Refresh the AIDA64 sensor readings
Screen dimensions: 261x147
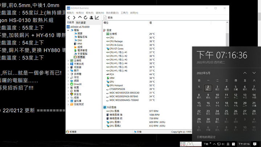[86, 17]
